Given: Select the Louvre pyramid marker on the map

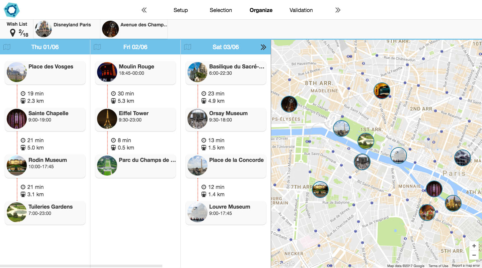Looking at the screenshot, I should coord(399,156).
